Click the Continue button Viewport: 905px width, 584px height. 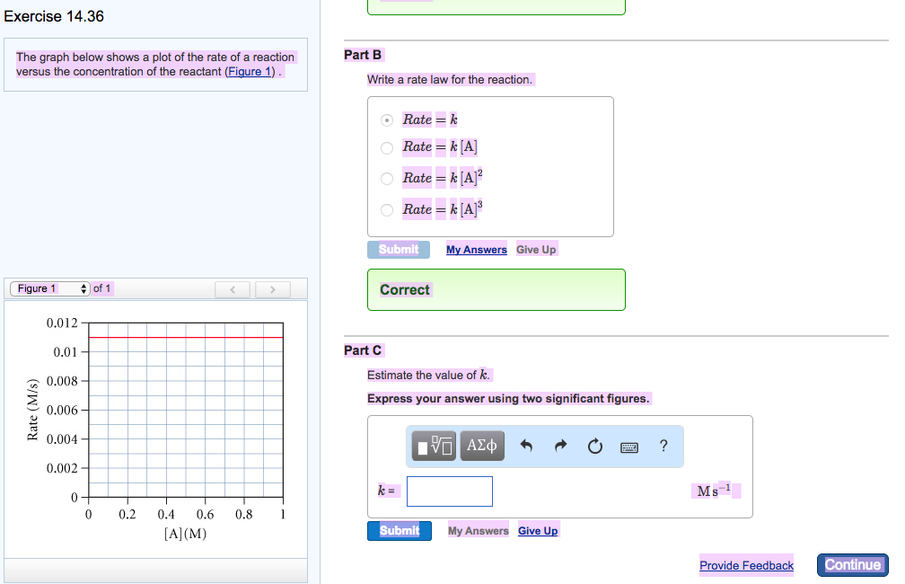[x=852, y=565]
